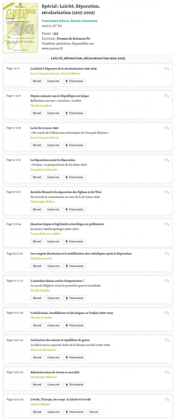This screenshot has width=174, height=419.
Task: Show Résumé of Florence Rochefort's article
Action: (x=37, y=358)
